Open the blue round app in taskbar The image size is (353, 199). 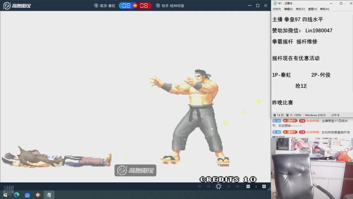[27, 195]
